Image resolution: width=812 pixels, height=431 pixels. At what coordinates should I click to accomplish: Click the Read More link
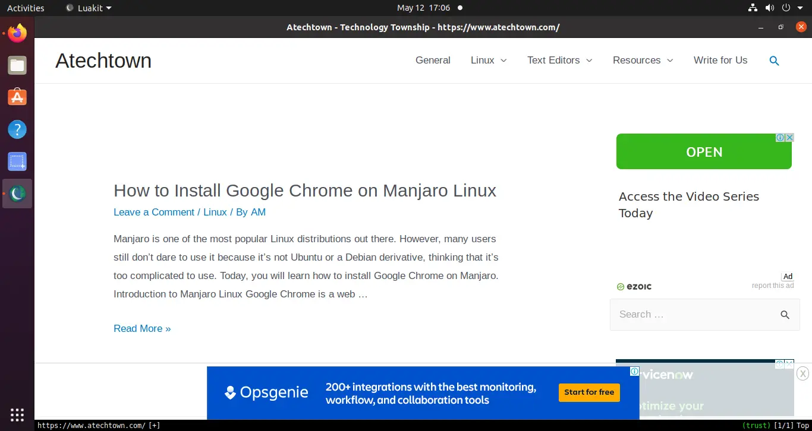(x=142, y=328)
